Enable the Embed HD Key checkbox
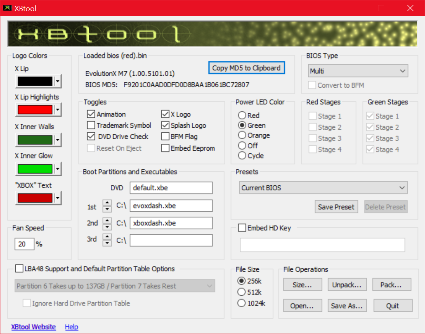The image size is (425, 334). click(242, 228)
